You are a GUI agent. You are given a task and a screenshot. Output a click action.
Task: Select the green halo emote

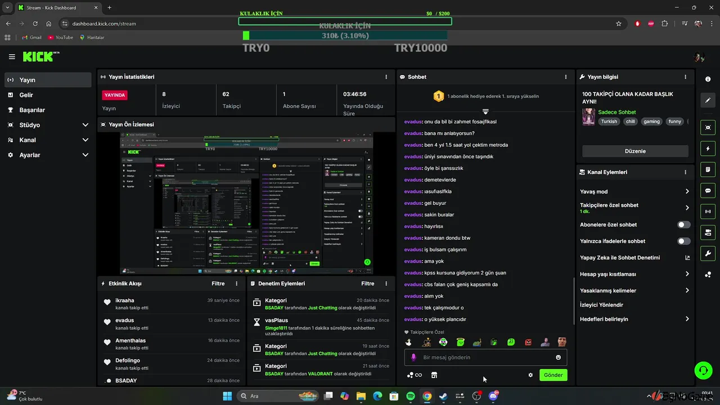(460, 342)
